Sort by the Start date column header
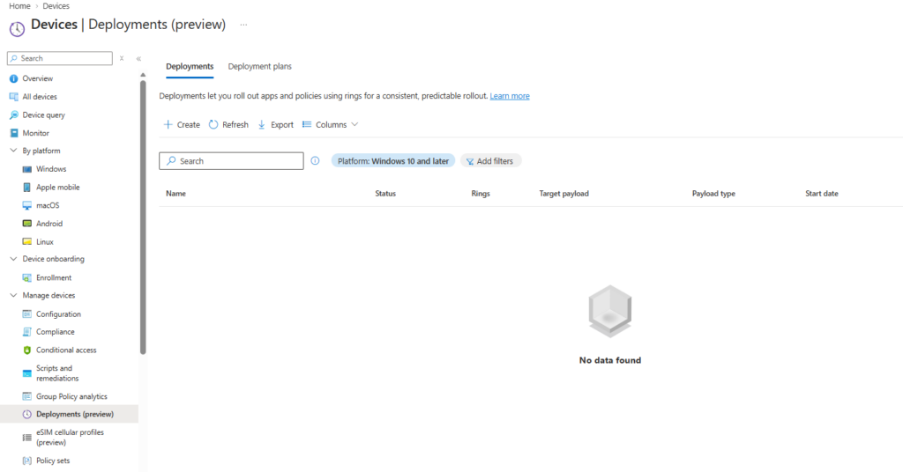 (x=822, y=194)
